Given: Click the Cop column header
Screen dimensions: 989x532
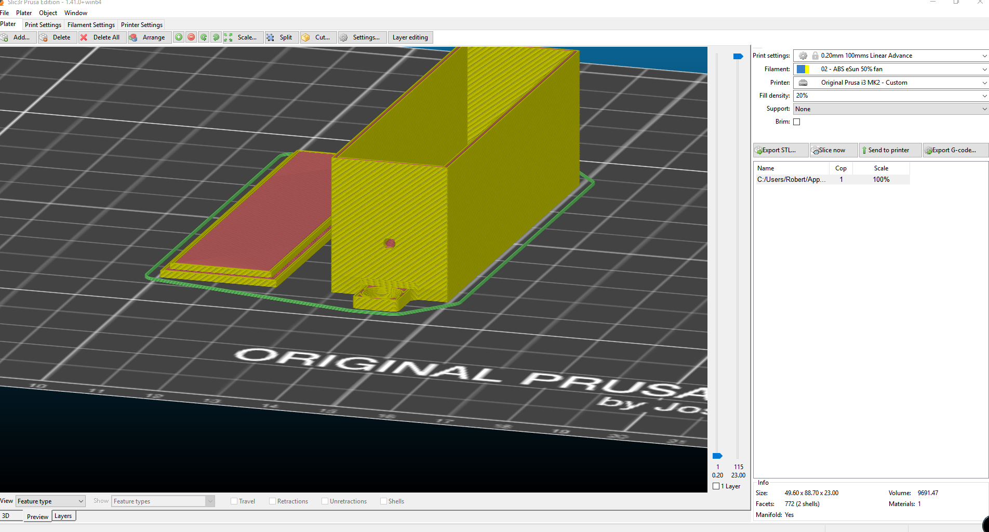Looking at the screenshot, I should (x=841, y=168).
